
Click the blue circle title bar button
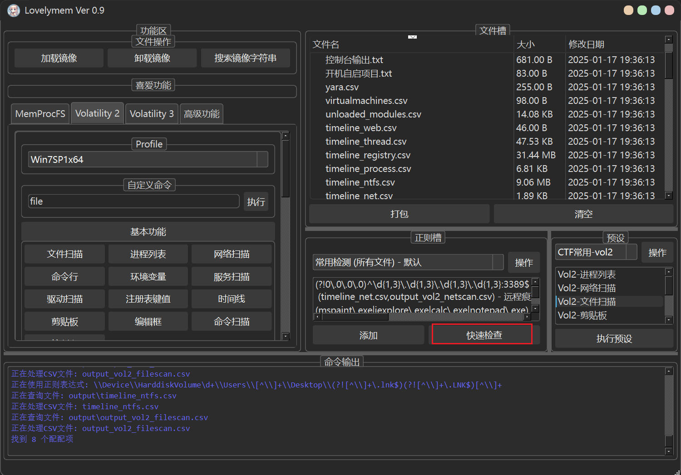tap(656, 10)
